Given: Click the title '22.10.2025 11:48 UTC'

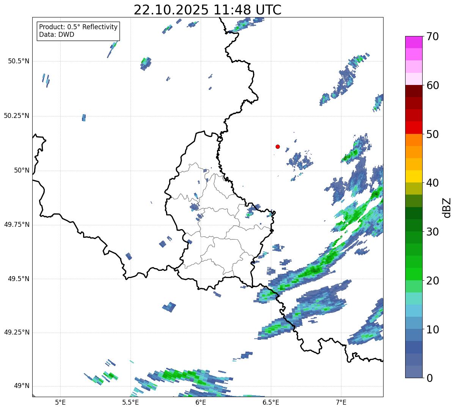Looking at the screenshot, I should coord(208,10).
